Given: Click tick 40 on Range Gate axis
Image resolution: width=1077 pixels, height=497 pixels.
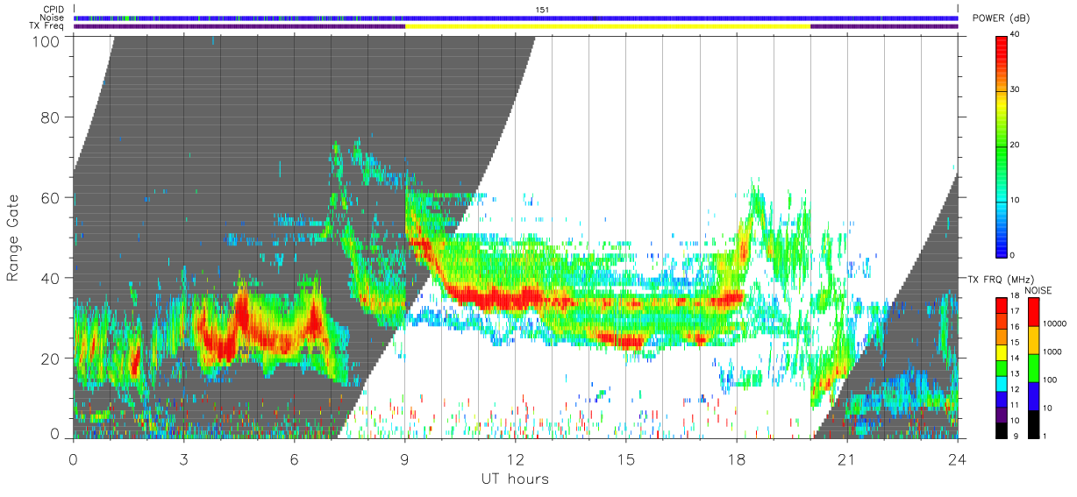Looking at the screenshot, I should (51, 278).
